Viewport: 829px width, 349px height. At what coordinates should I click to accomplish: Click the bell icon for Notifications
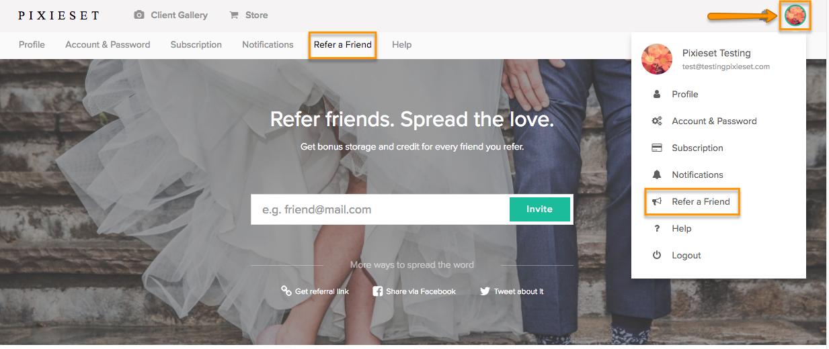pos(657,174)
